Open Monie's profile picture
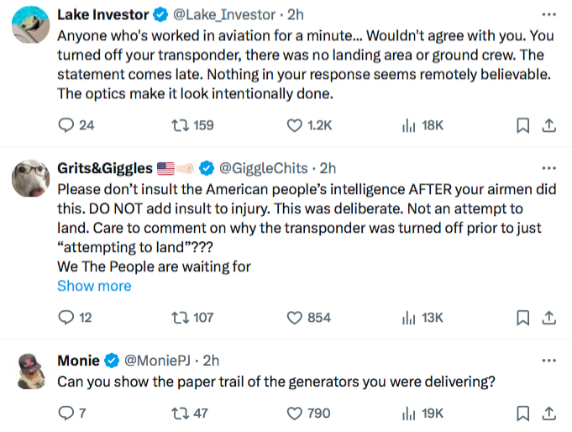Screen dimensions: 572x432 point(31,371)
